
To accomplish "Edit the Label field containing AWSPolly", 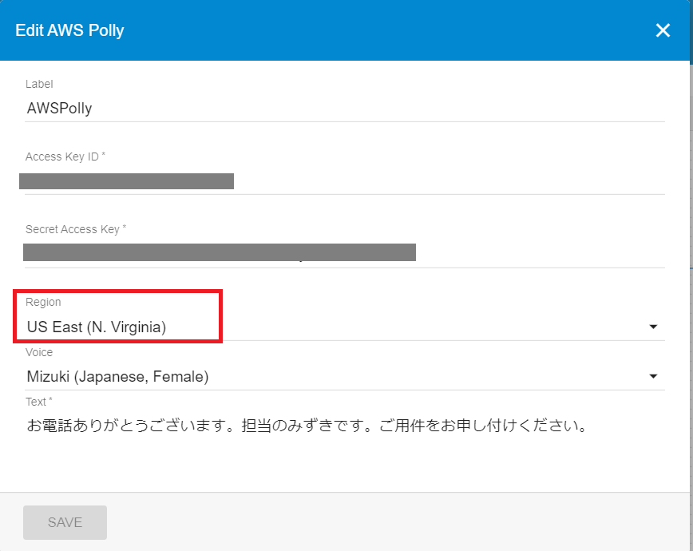I will tap(345, 108).
